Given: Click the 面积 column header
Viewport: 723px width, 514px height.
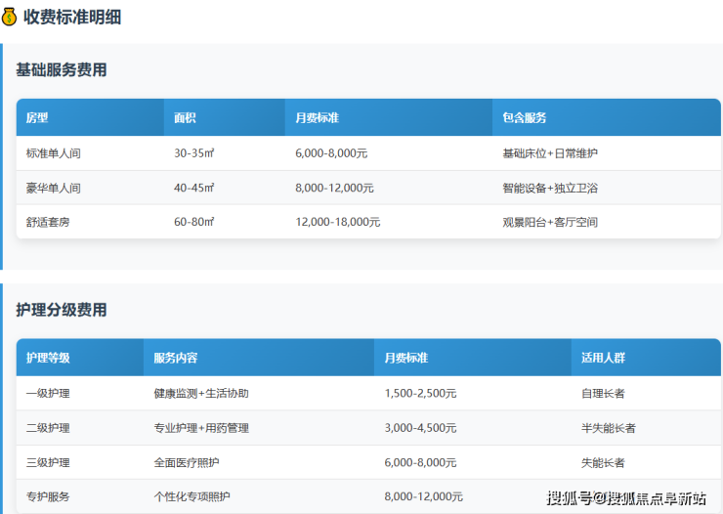Looking at the screenshot, I should pos(185,117).
